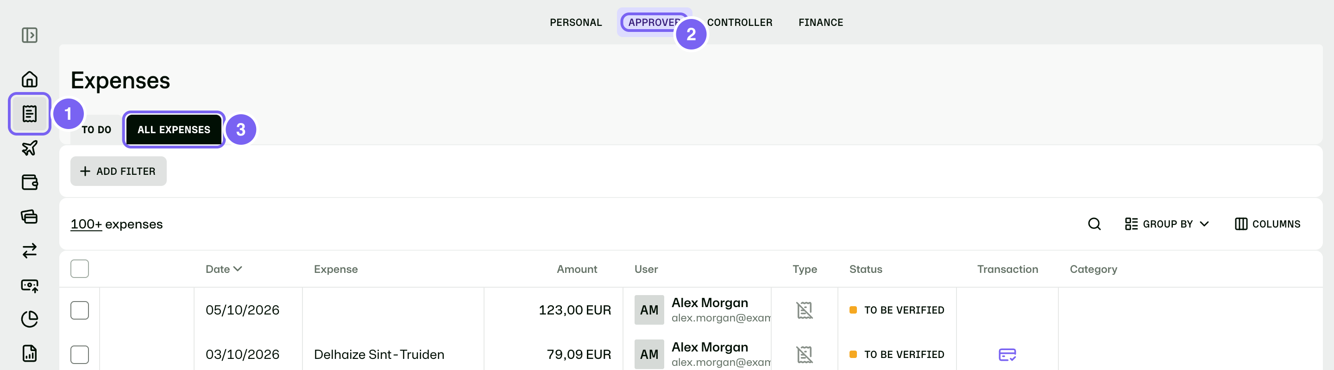The image size is (1334, 370).
Task: Check the box for the Delhaize Sint-Truiden expense
Action: coord(80,354)
